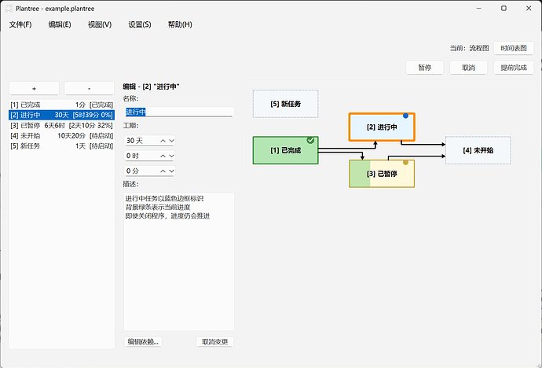The height and width of the screenshot is (368, 542).
Task: Click blue status dot on 进行中 node
Action: click(406, 116)
